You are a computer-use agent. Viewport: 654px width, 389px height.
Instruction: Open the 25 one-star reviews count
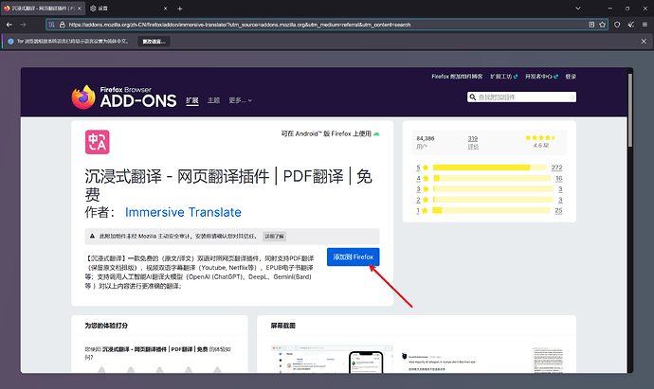pyautogui.click(x=558, y=210)
